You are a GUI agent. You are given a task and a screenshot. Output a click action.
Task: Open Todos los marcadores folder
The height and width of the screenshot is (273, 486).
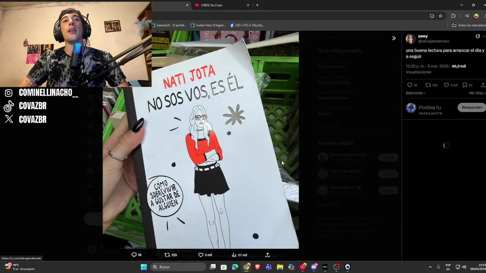coord(469,25)
